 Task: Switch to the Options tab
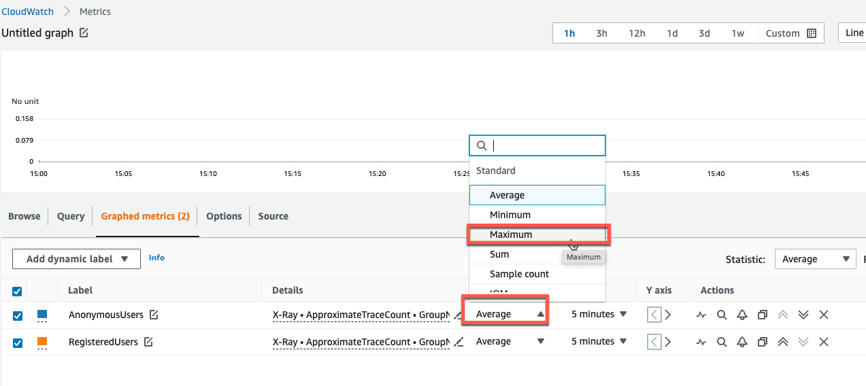[224, 216]
